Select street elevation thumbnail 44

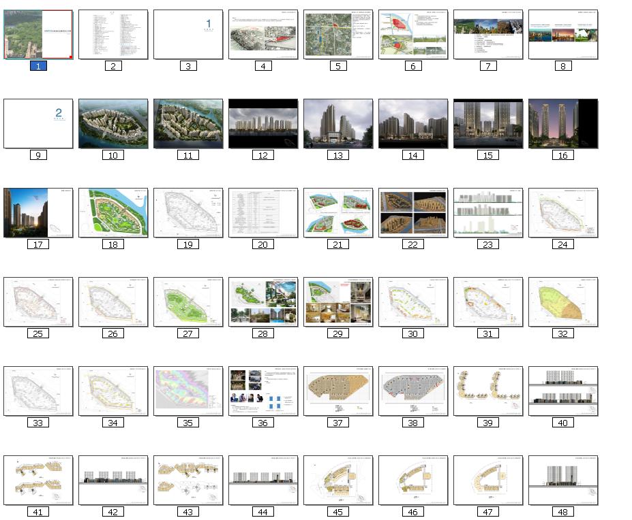(263, 480)
